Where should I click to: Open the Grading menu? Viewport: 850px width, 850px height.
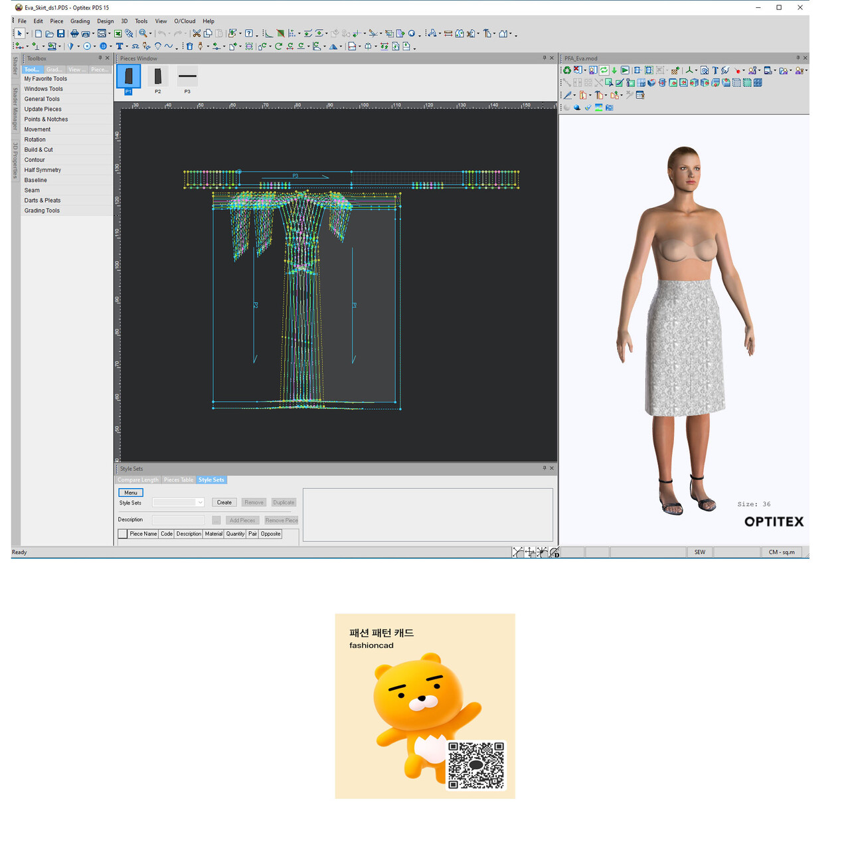(x=80, y=21)
